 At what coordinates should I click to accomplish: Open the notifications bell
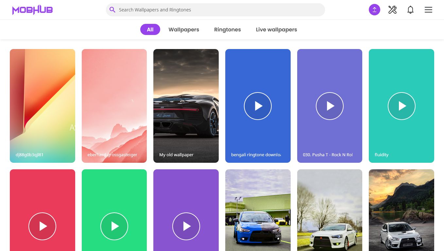[410, 10]
